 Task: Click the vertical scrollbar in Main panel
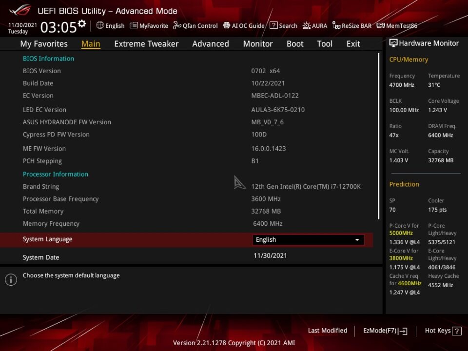pos(378,136)
